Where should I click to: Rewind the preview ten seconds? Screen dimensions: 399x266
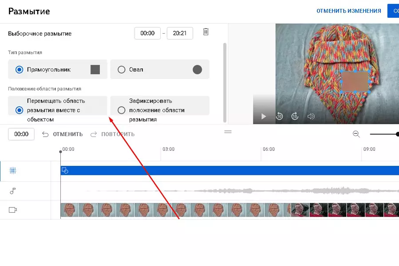(x=280, y=116)
